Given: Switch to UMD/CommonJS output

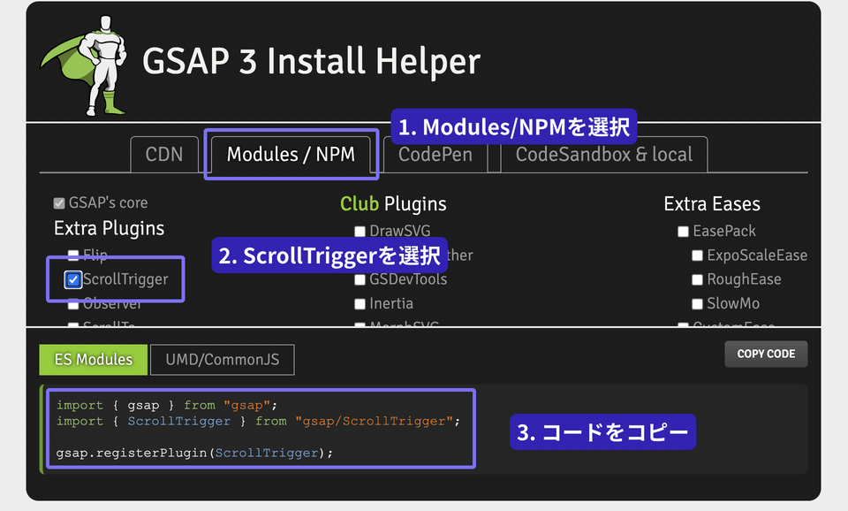Looking at the screenshot, I should pyautogui.click(x=222, y=360).
